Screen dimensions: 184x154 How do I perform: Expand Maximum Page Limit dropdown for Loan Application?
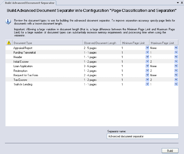tap(176, 66)
